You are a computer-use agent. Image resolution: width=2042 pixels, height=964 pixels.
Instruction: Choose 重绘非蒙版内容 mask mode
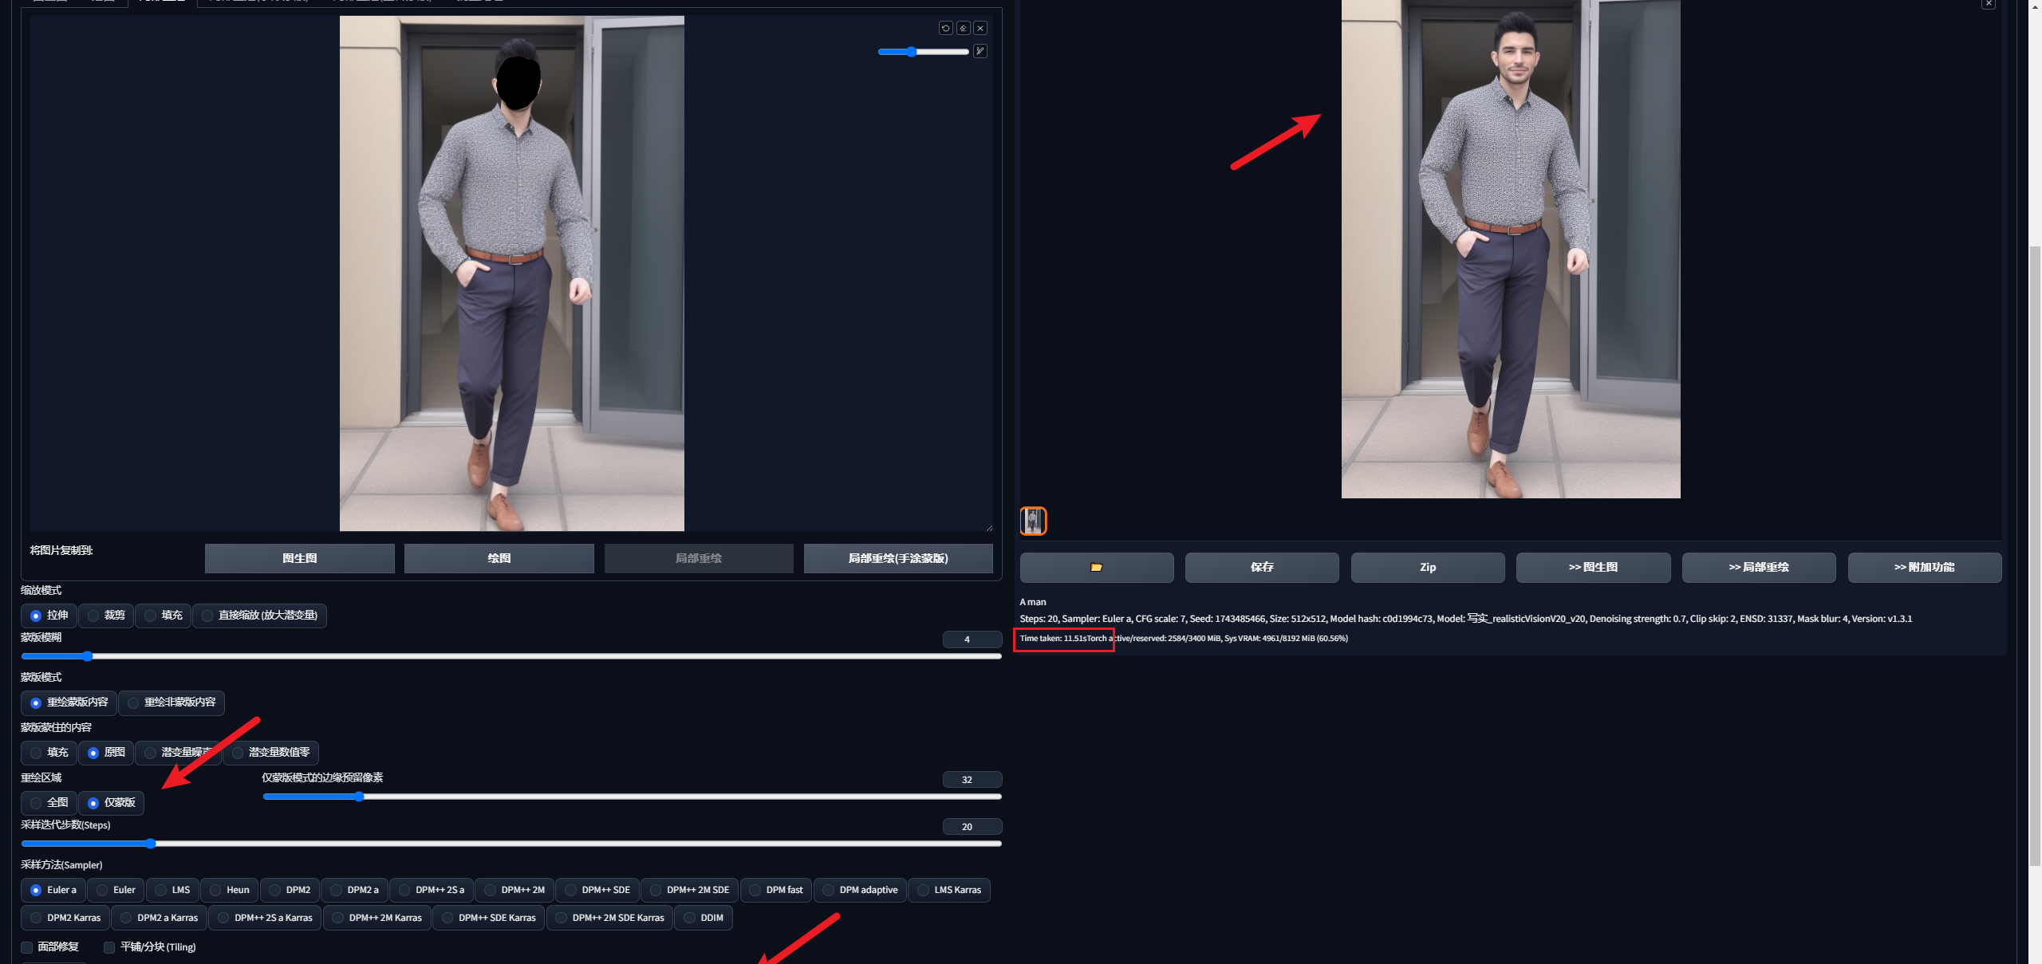click(x=171, y=702)
